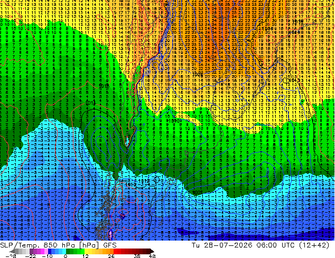Select the gray segment of the temperature legend
The height and width of the screenshot is (258, 335).
pos(22,251)
